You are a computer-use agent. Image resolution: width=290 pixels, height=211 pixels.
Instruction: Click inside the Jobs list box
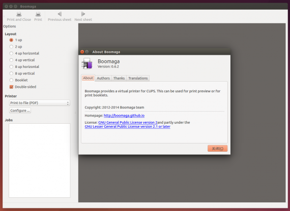tap(40, 160)
